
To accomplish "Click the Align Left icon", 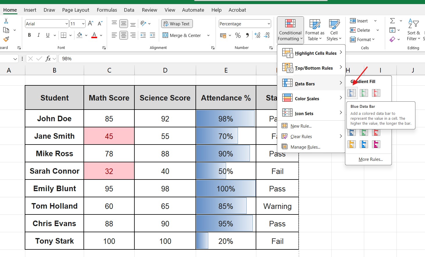I will click(114, 35).
